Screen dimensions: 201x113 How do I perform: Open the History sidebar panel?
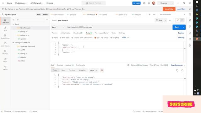pyautogui.click(x=5, y=68)
